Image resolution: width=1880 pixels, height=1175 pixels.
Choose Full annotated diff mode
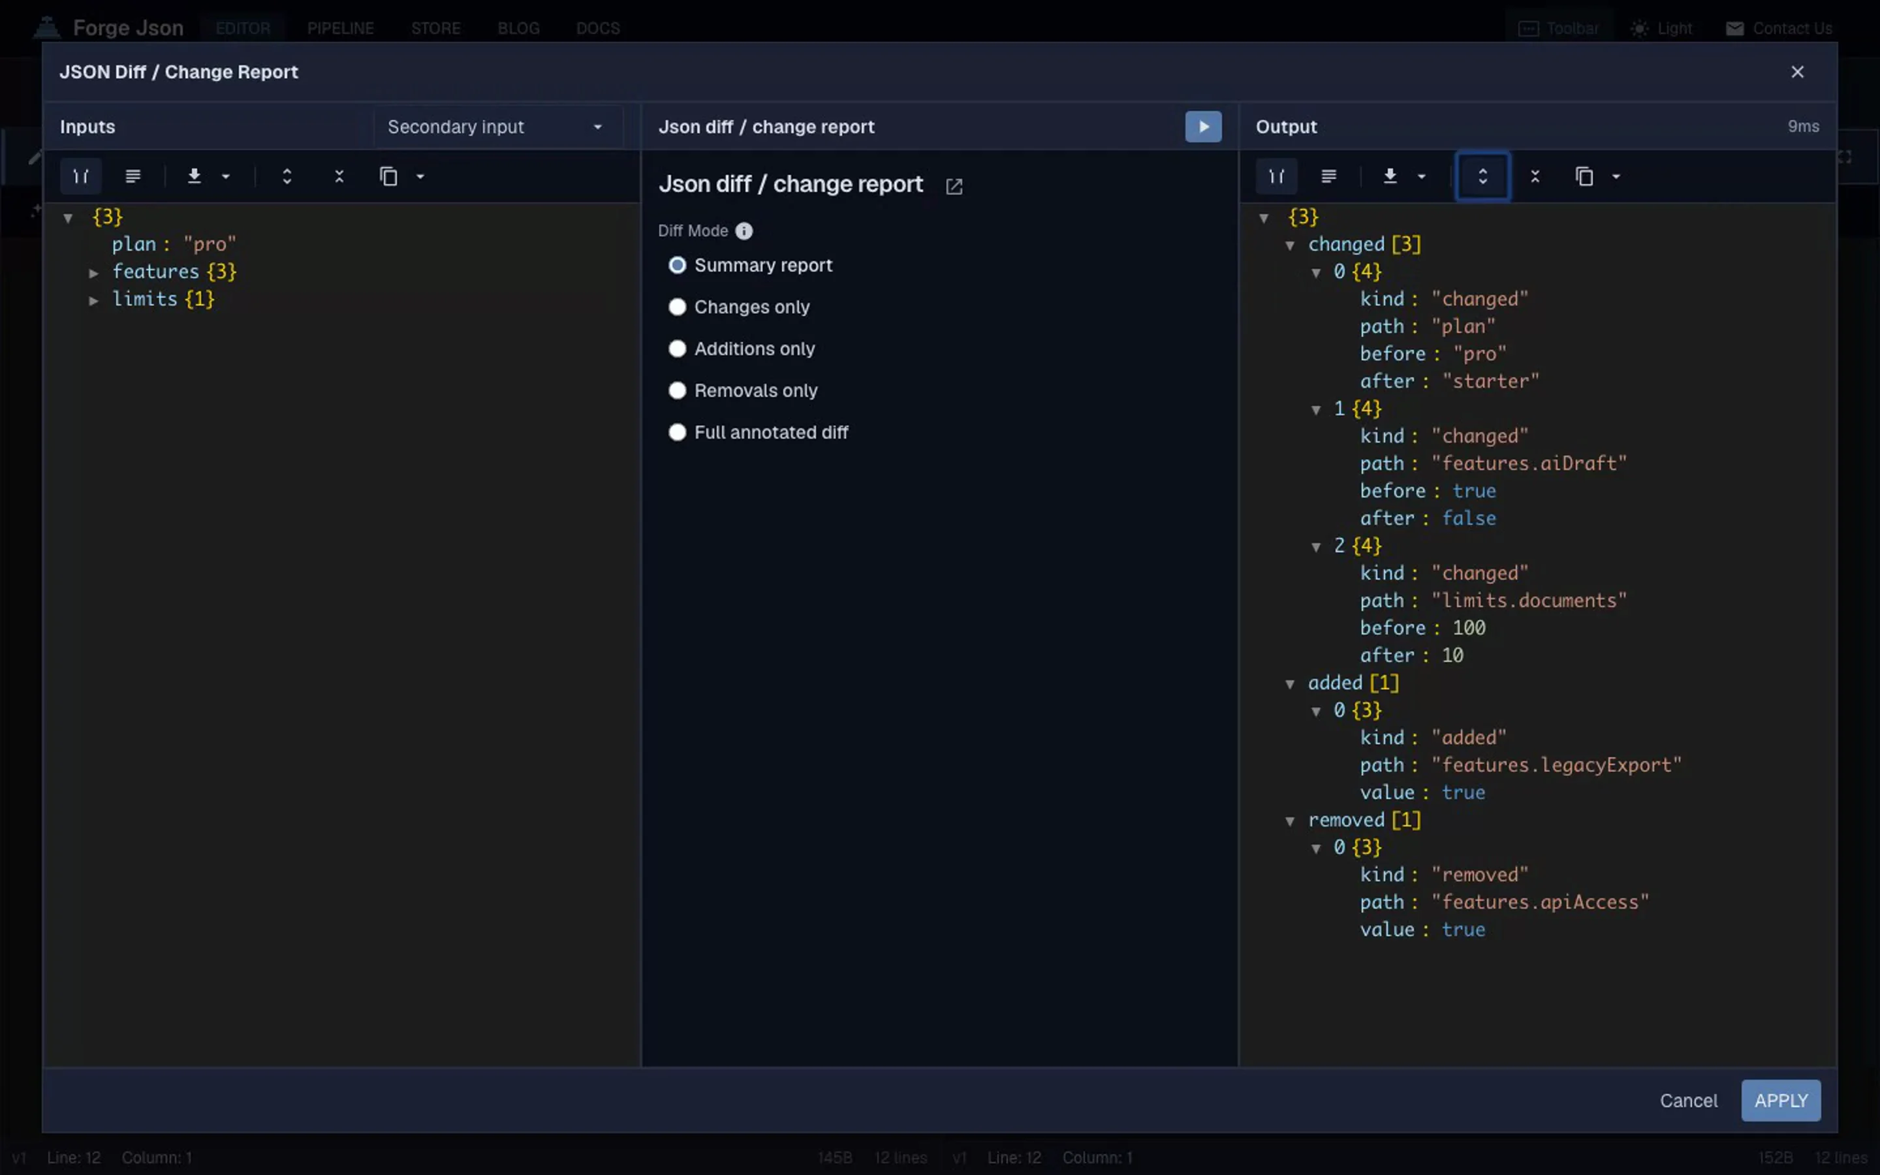coord(677,432)
